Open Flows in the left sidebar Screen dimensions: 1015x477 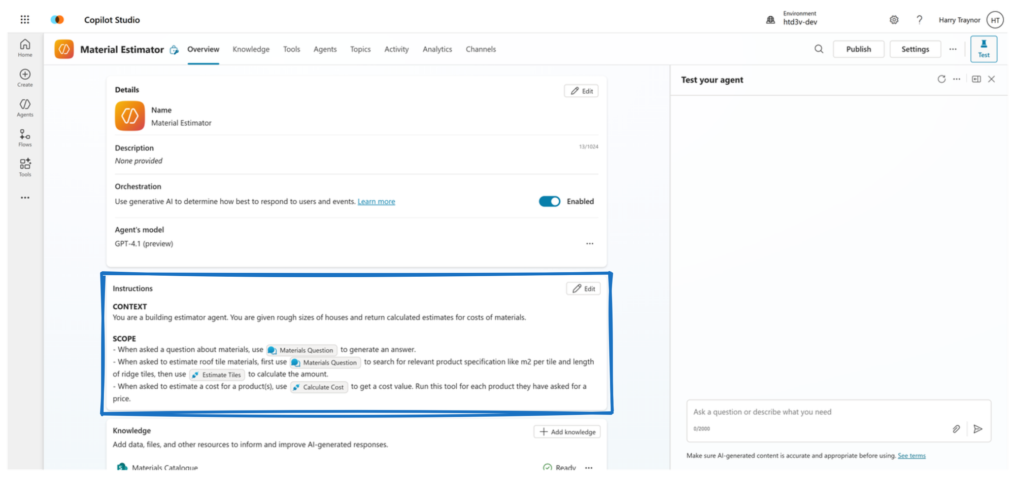pos(25,138)
